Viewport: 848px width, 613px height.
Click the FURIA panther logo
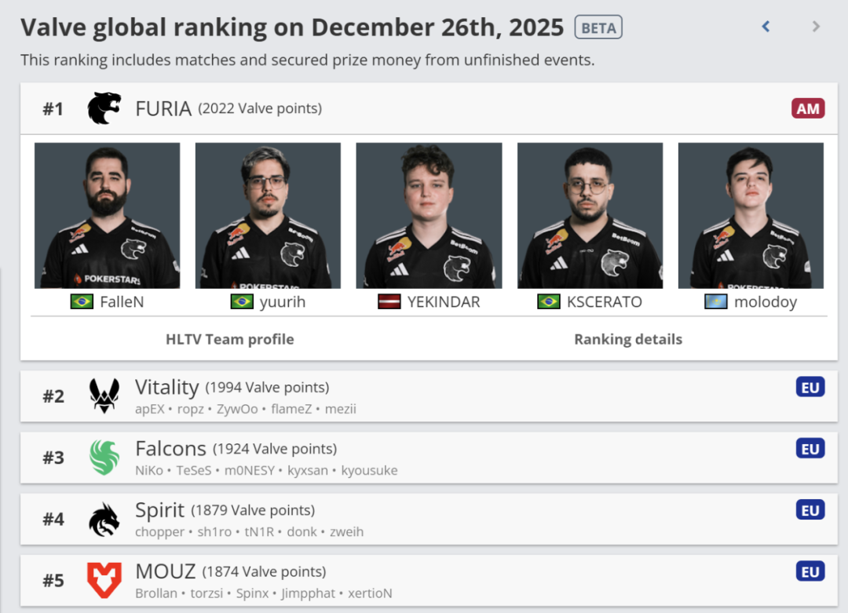[104, 108]
